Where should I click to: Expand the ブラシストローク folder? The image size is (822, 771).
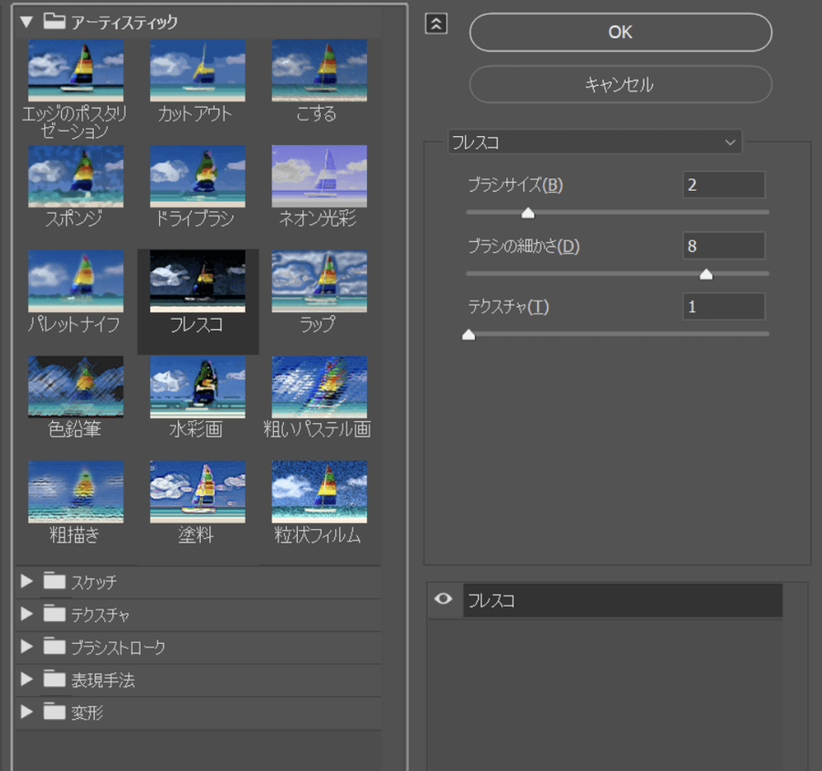[26, 648]
